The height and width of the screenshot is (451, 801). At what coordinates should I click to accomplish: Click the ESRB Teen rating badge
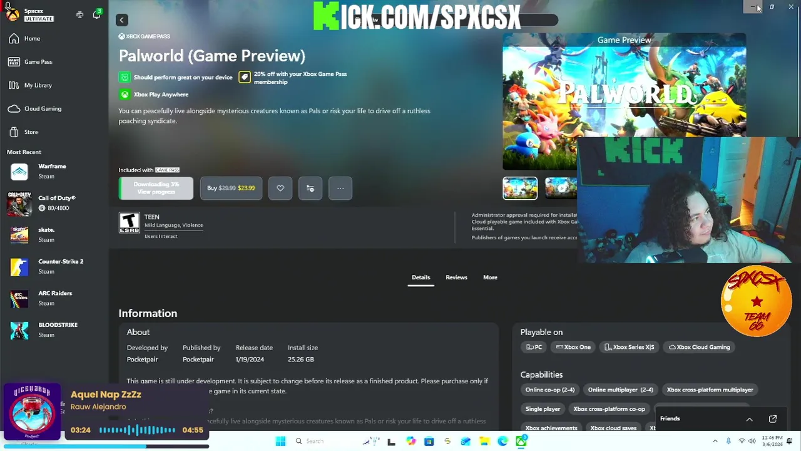click(x=130, y=223)
